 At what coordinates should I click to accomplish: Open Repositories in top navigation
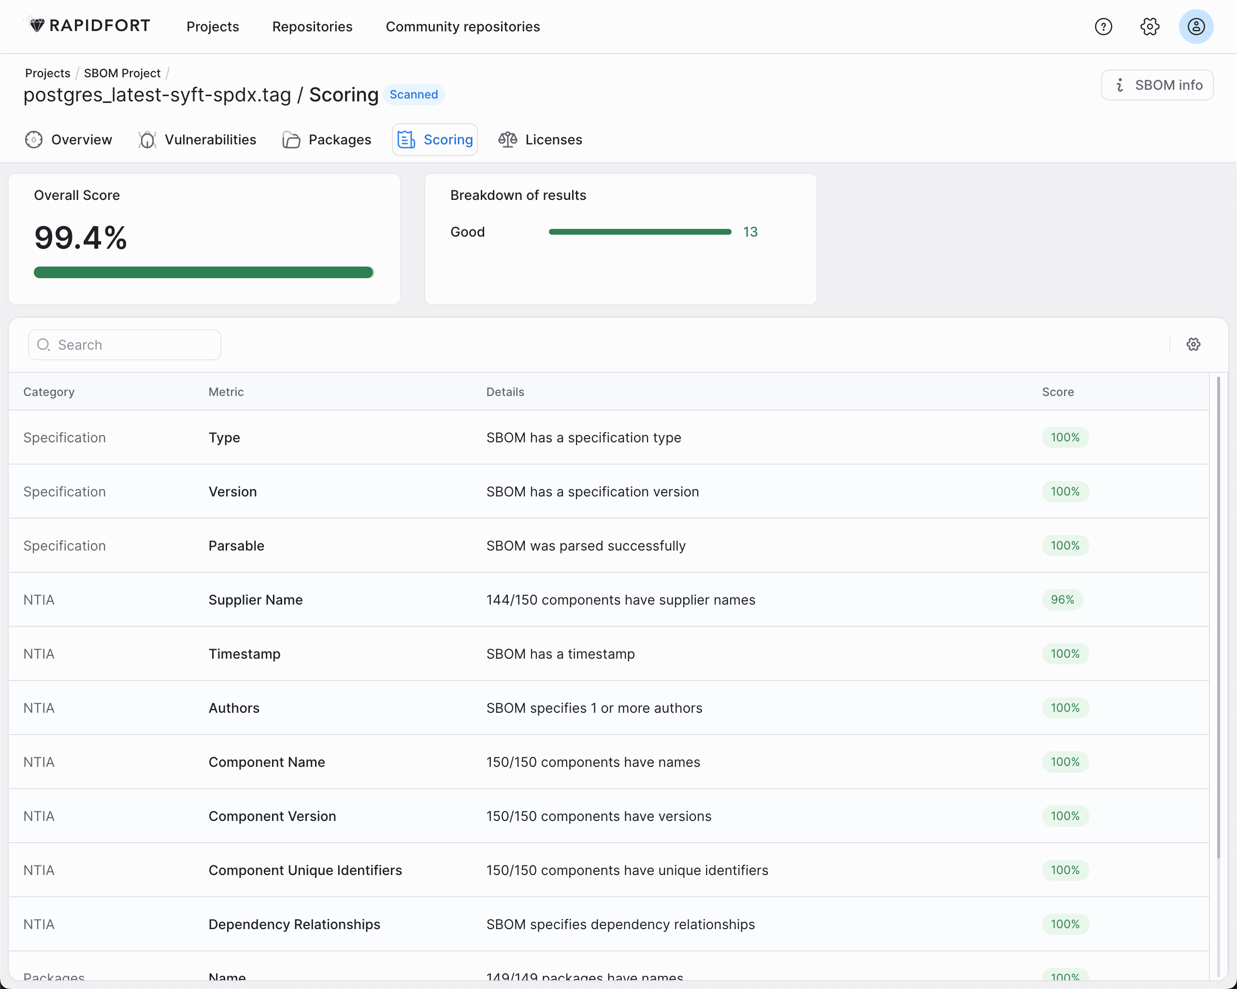(x=312, y=27)
